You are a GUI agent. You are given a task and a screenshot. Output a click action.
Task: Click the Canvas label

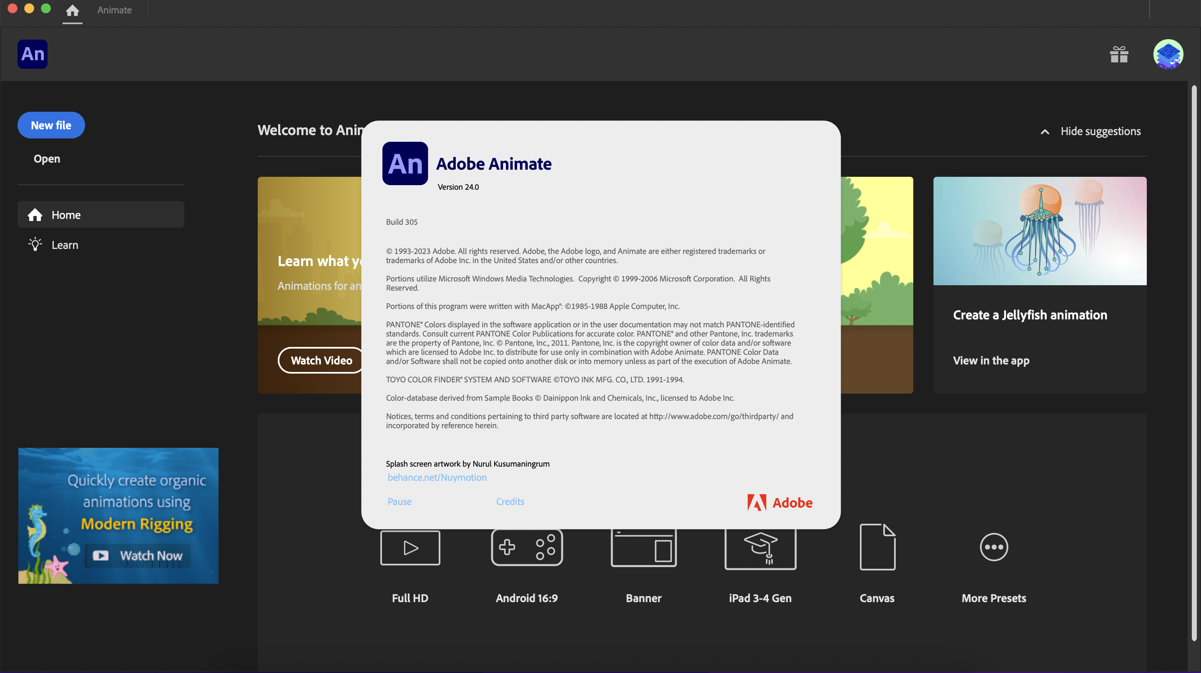point(877,598)
